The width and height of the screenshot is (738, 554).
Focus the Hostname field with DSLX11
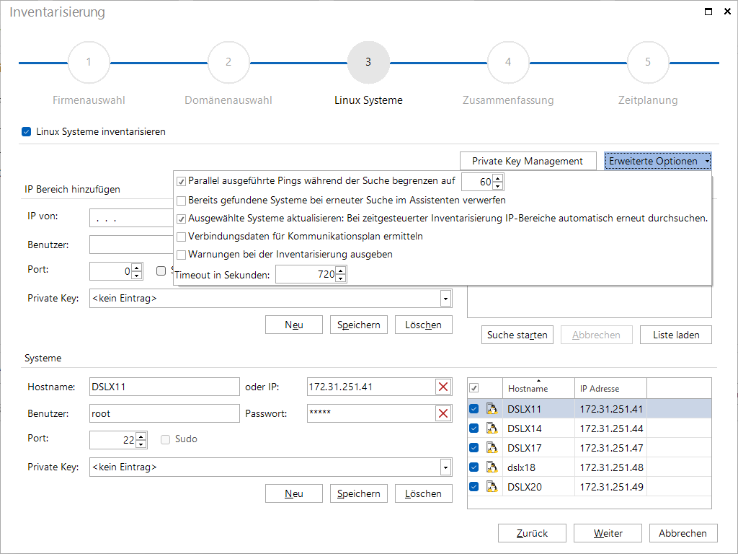click(x=164, y=387)
